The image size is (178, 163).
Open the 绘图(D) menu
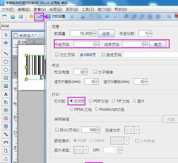coord(56,10)
